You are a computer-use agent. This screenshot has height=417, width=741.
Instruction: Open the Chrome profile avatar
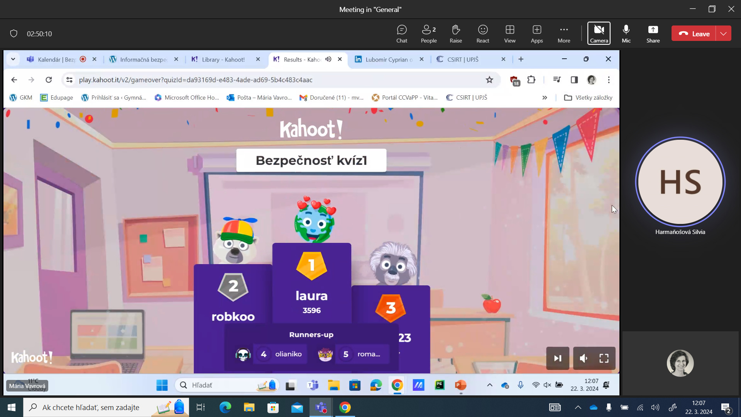click(592, 80)
